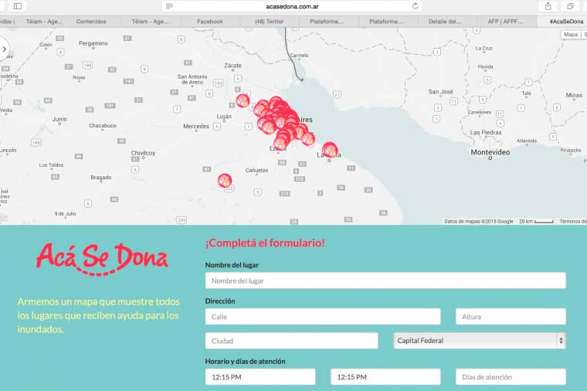Click the reload page icon in address bar
The image size is (587, 391).
[416, 6]
